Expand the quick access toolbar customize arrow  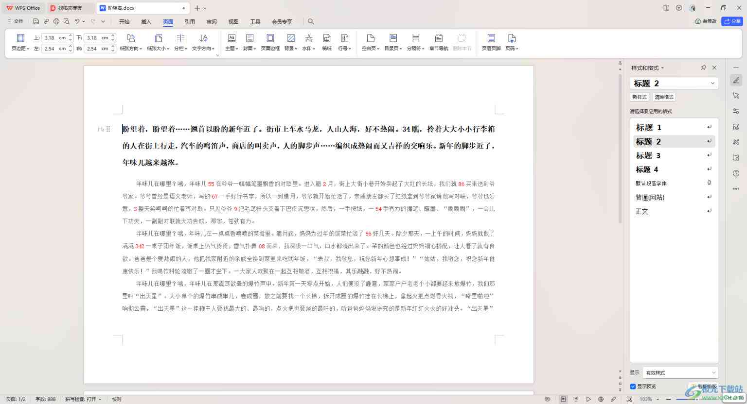pyautogui.click(x=103, y=21)
